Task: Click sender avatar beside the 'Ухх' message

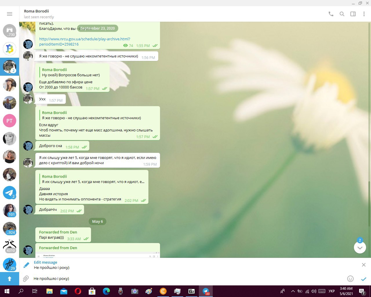Action: [28, 99]
